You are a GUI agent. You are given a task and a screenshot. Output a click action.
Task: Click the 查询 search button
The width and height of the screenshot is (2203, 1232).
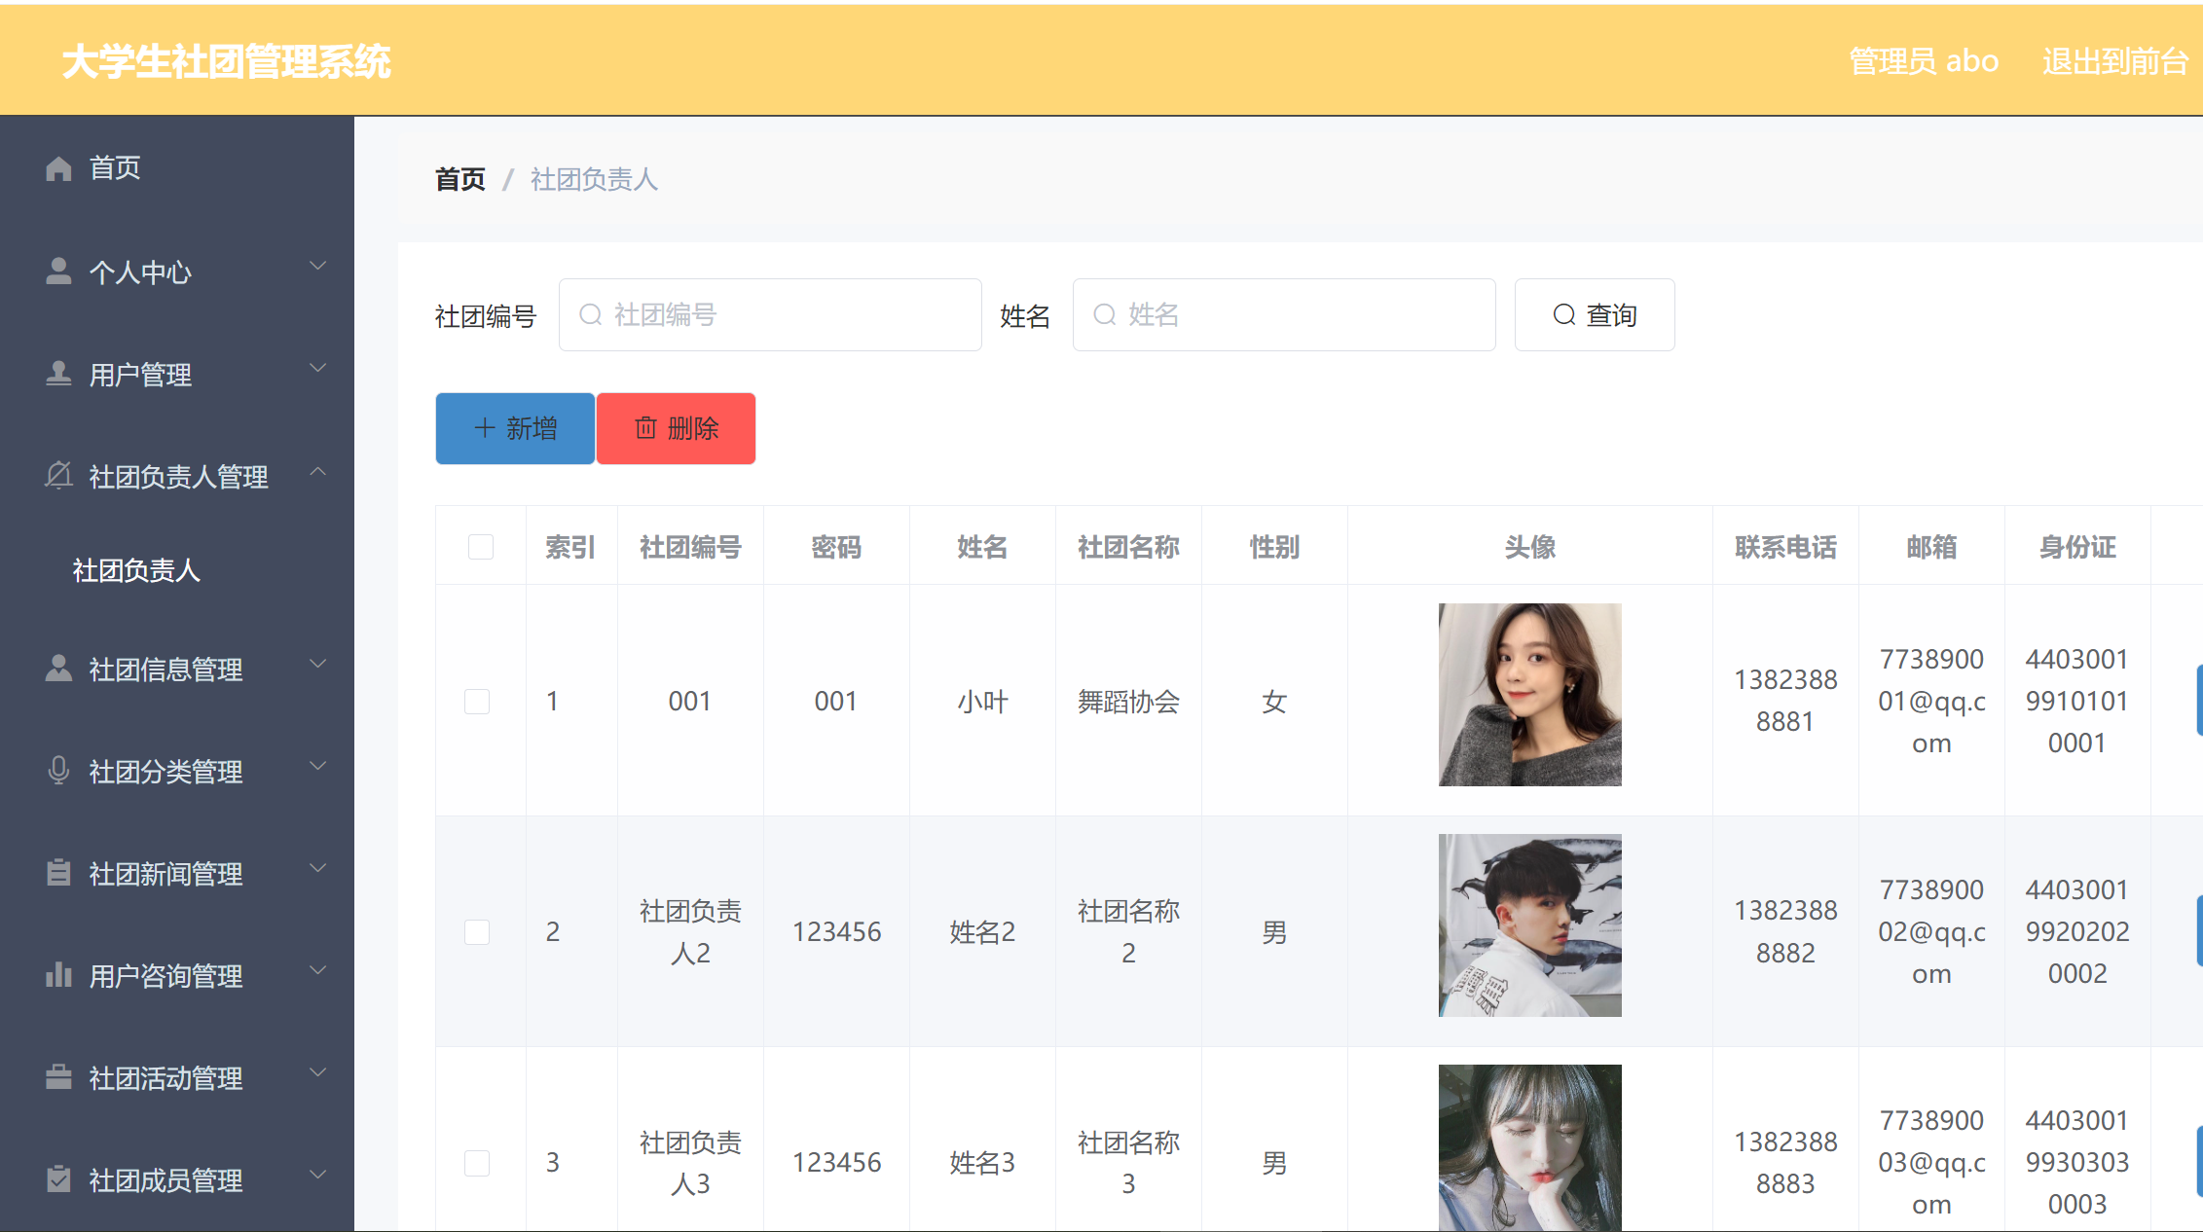(1595, 314)
